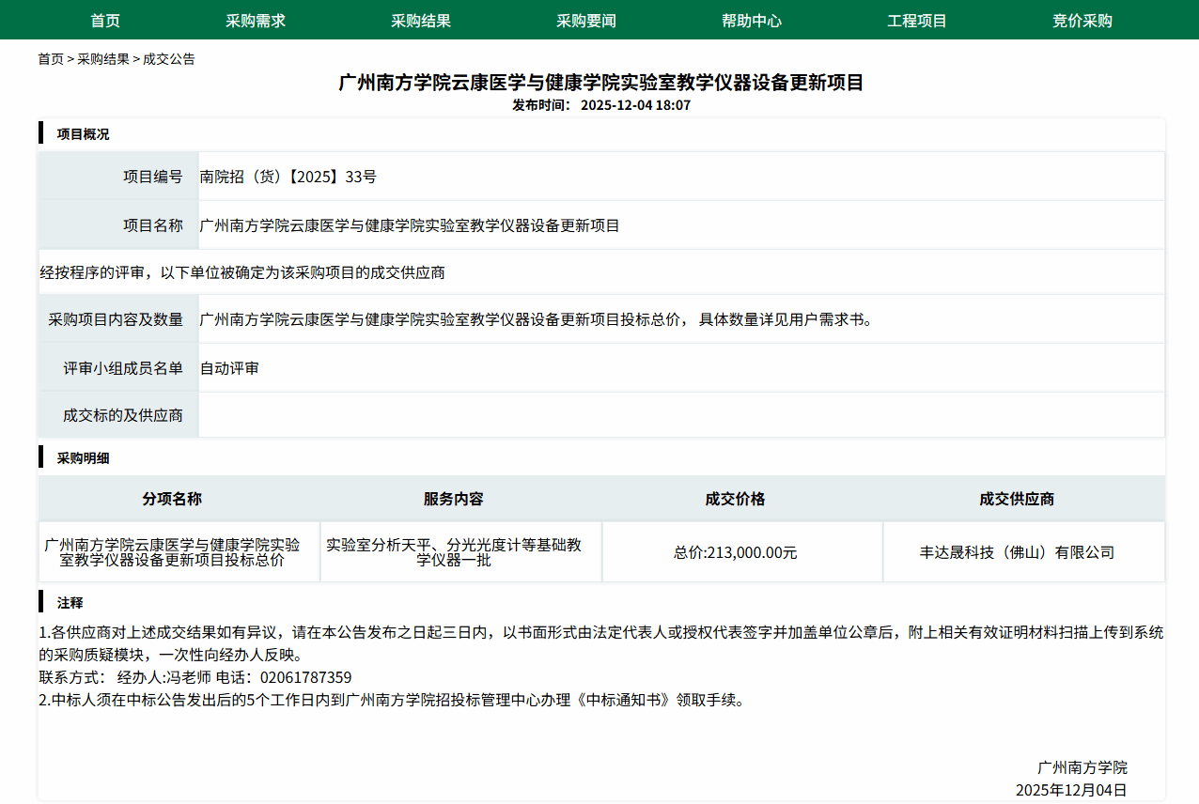
Task: Select project number 南院招（货）【2025】33号
Action: click(288, 177)
